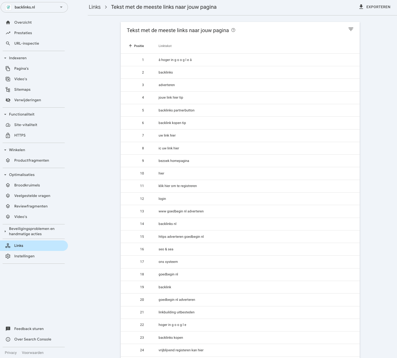Open the backlinks.nl property selector dropdown
Viewport: 397px width, 358px height.
point(61,7)
